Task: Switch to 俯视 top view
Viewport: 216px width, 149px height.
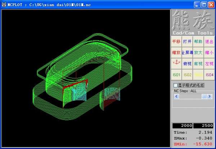Action: [x=187, y=63]
